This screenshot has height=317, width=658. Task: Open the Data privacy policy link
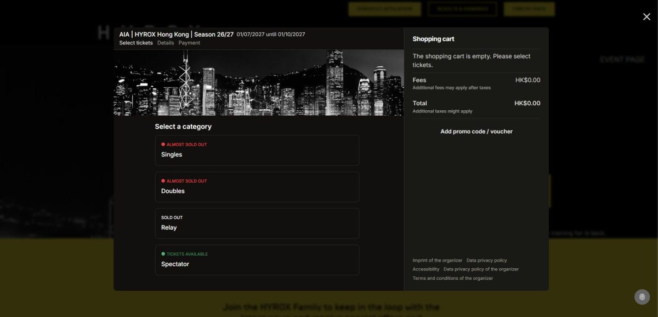[x=487, y=261]
